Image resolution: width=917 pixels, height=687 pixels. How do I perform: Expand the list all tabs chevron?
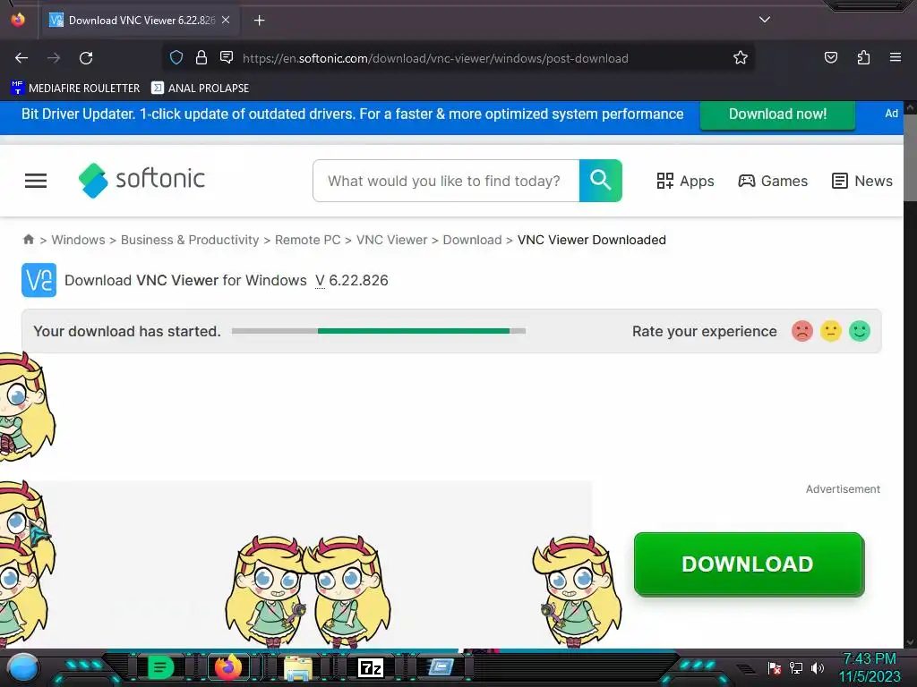tap(765, 20)
